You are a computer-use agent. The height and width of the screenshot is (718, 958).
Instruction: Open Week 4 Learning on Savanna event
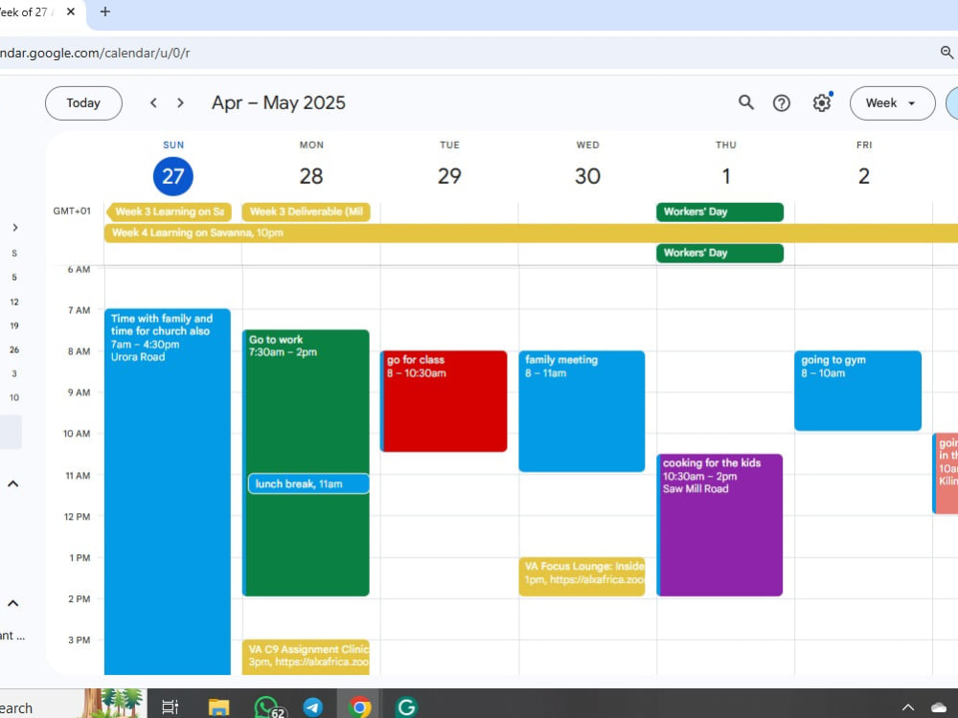[x=531, y=233]
